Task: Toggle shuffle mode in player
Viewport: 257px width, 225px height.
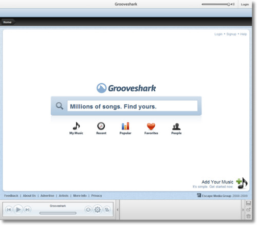Action: (x=107, y=210)
